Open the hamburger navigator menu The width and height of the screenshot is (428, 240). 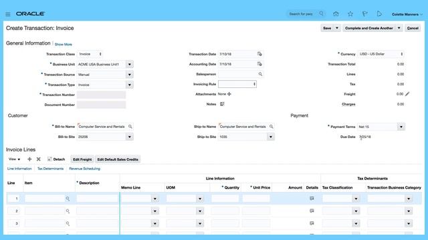(8, 14)
